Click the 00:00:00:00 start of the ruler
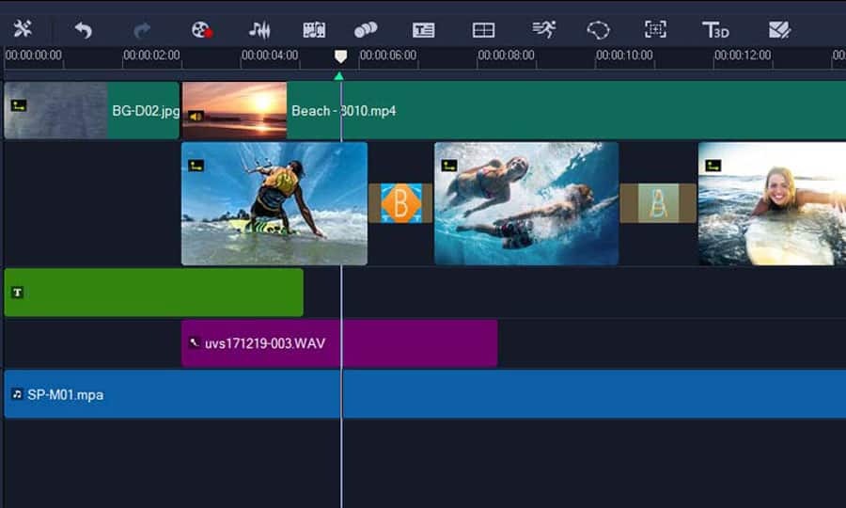The image size is (846, 508). pos(33,56)
